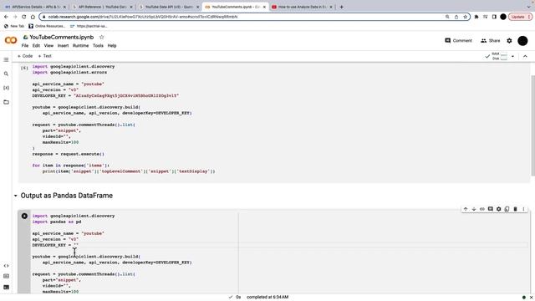Viewport: 535px width, 301px height.
Task: Open the Edit menu
Action: [36, 46]
